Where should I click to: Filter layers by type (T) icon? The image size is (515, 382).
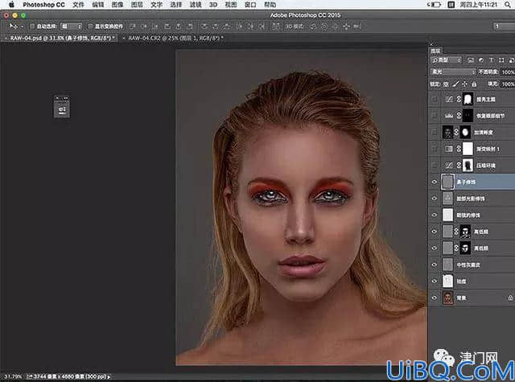pyautogui.click(x=491, y=60)
